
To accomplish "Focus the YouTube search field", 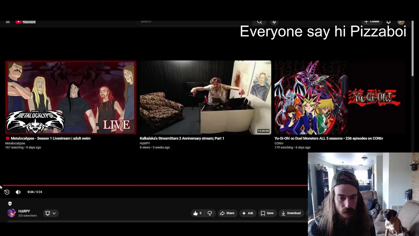I will click(195, 22).
